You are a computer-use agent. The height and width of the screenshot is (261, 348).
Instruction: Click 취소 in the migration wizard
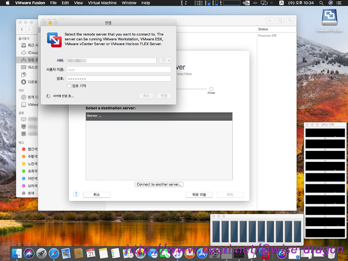(97, 194)
